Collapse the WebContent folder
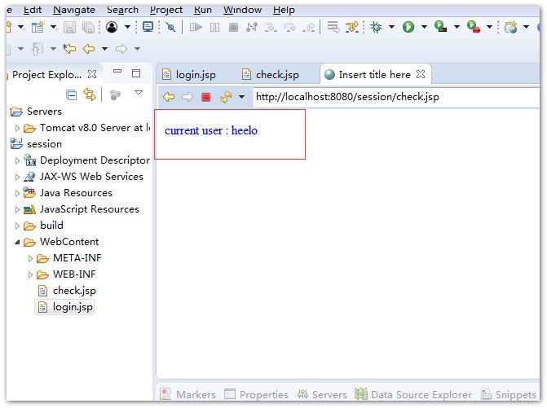547x408 pixels. pyautogui.click(x=18, y=242)
